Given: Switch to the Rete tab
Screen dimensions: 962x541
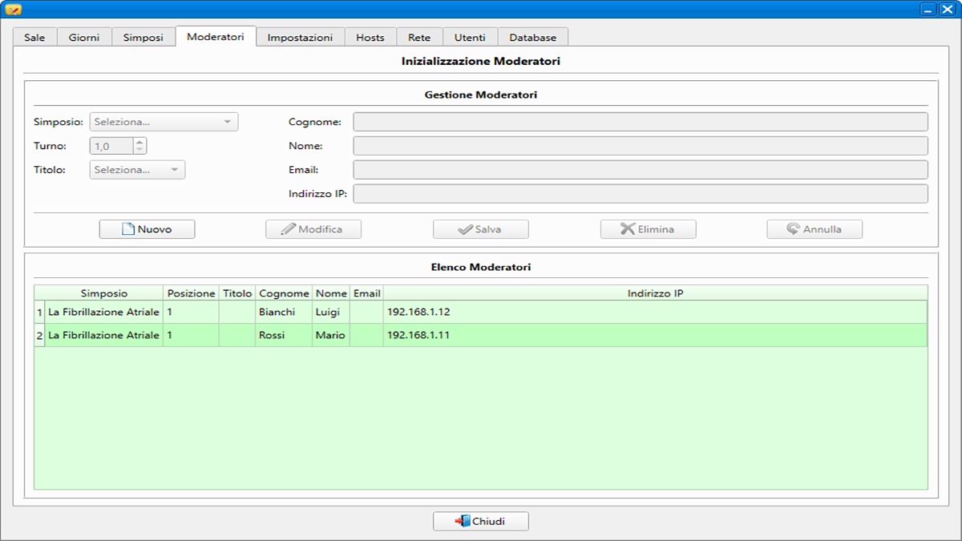Looking at the screenshot, I should [419, 38].
